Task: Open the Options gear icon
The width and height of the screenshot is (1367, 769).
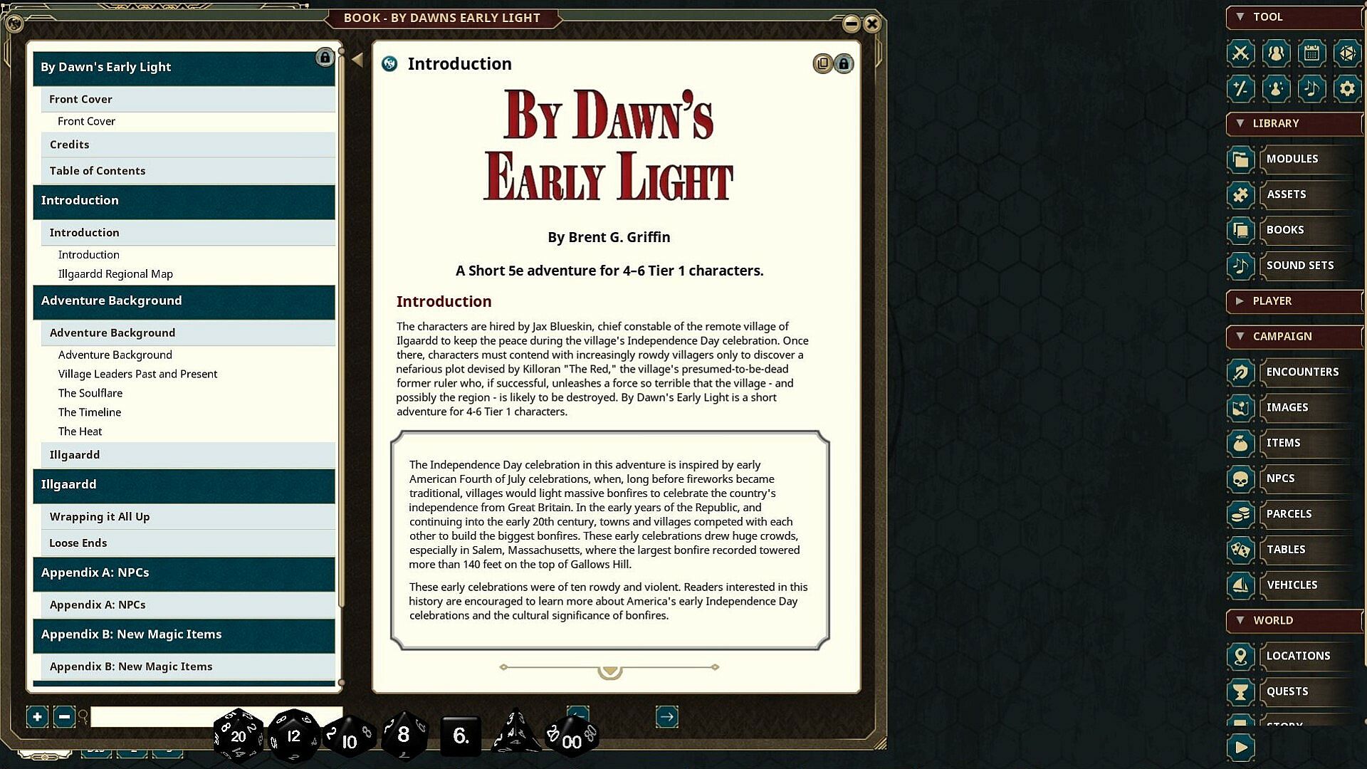Action: coord(1346,89)
